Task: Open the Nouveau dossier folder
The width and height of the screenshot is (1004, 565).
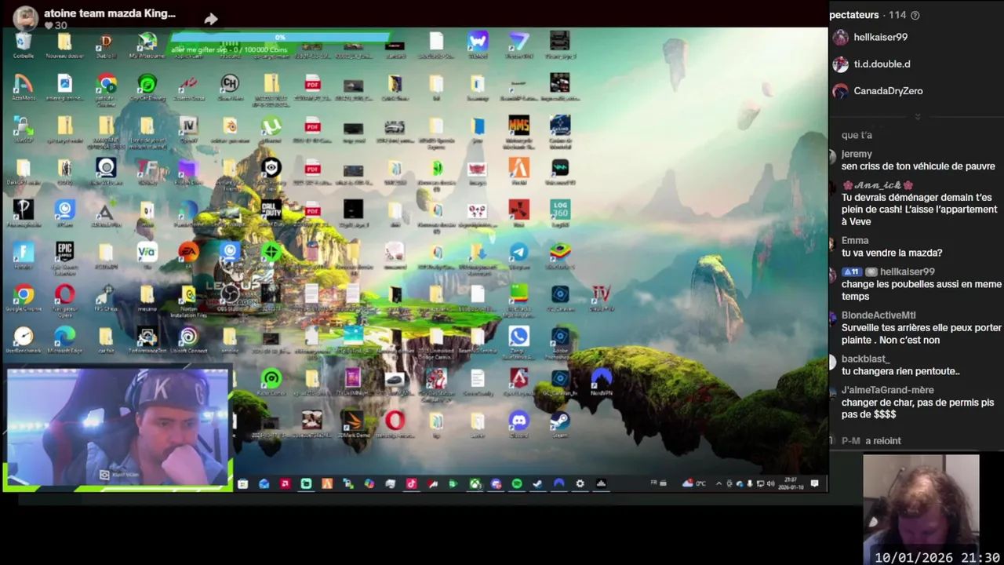Action: click(x=64, y=45)
